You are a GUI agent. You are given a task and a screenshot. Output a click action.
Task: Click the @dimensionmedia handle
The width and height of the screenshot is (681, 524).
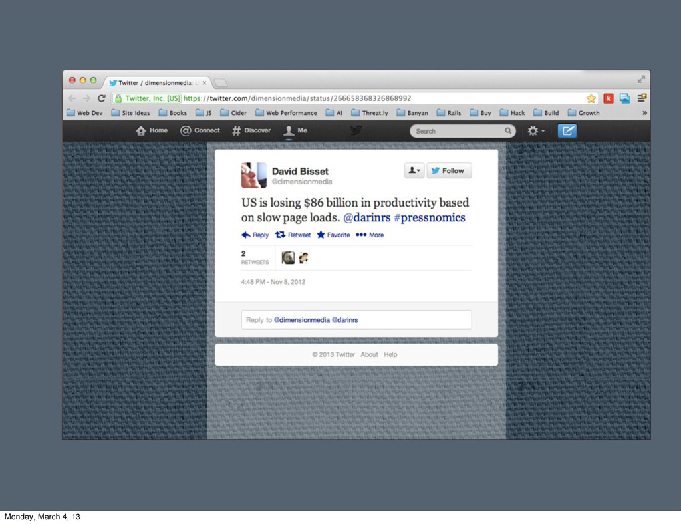point(302,182)
